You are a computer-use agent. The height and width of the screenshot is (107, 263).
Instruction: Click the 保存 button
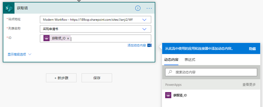(x=97, y=78)
